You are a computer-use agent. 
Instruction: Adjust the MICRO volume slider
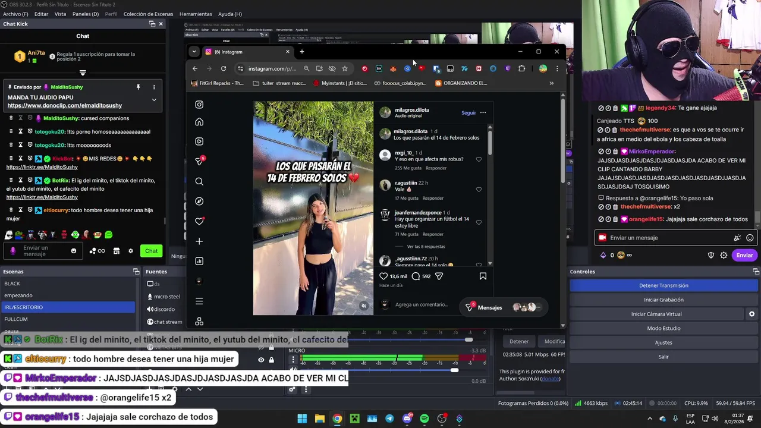[454, 370]
